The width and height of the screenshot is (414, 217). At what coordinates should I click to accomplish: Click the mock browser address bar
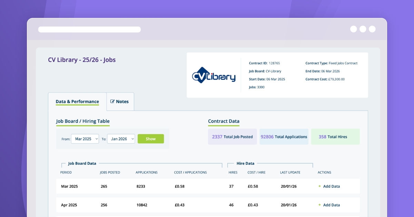click(x=89, y=30)
